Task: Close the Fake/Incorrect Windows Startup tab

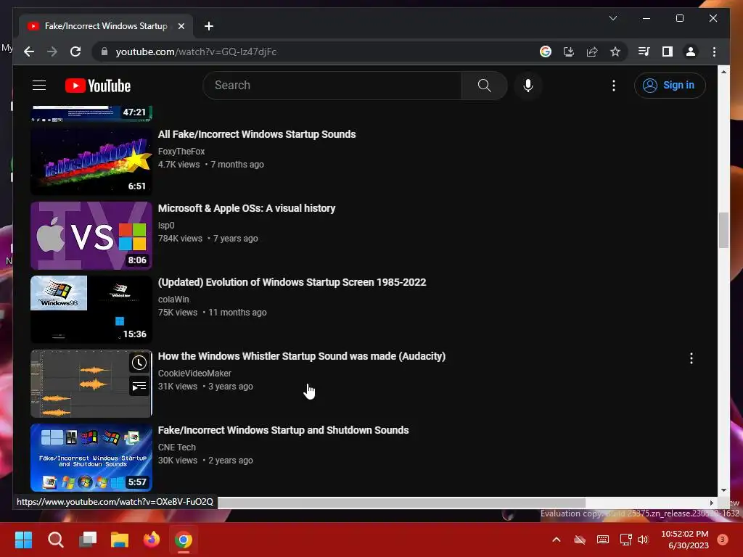Action: point(181,26)
